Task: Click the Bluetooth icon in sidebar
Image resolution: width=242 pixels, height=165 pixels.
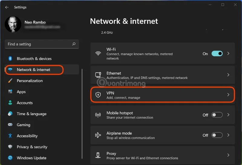Action: (x=10, y=58)
